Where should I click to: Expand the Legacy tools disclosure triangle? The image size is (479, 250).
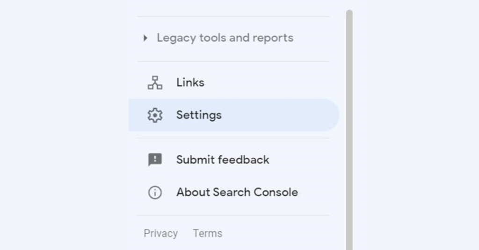tap(145, 38)
